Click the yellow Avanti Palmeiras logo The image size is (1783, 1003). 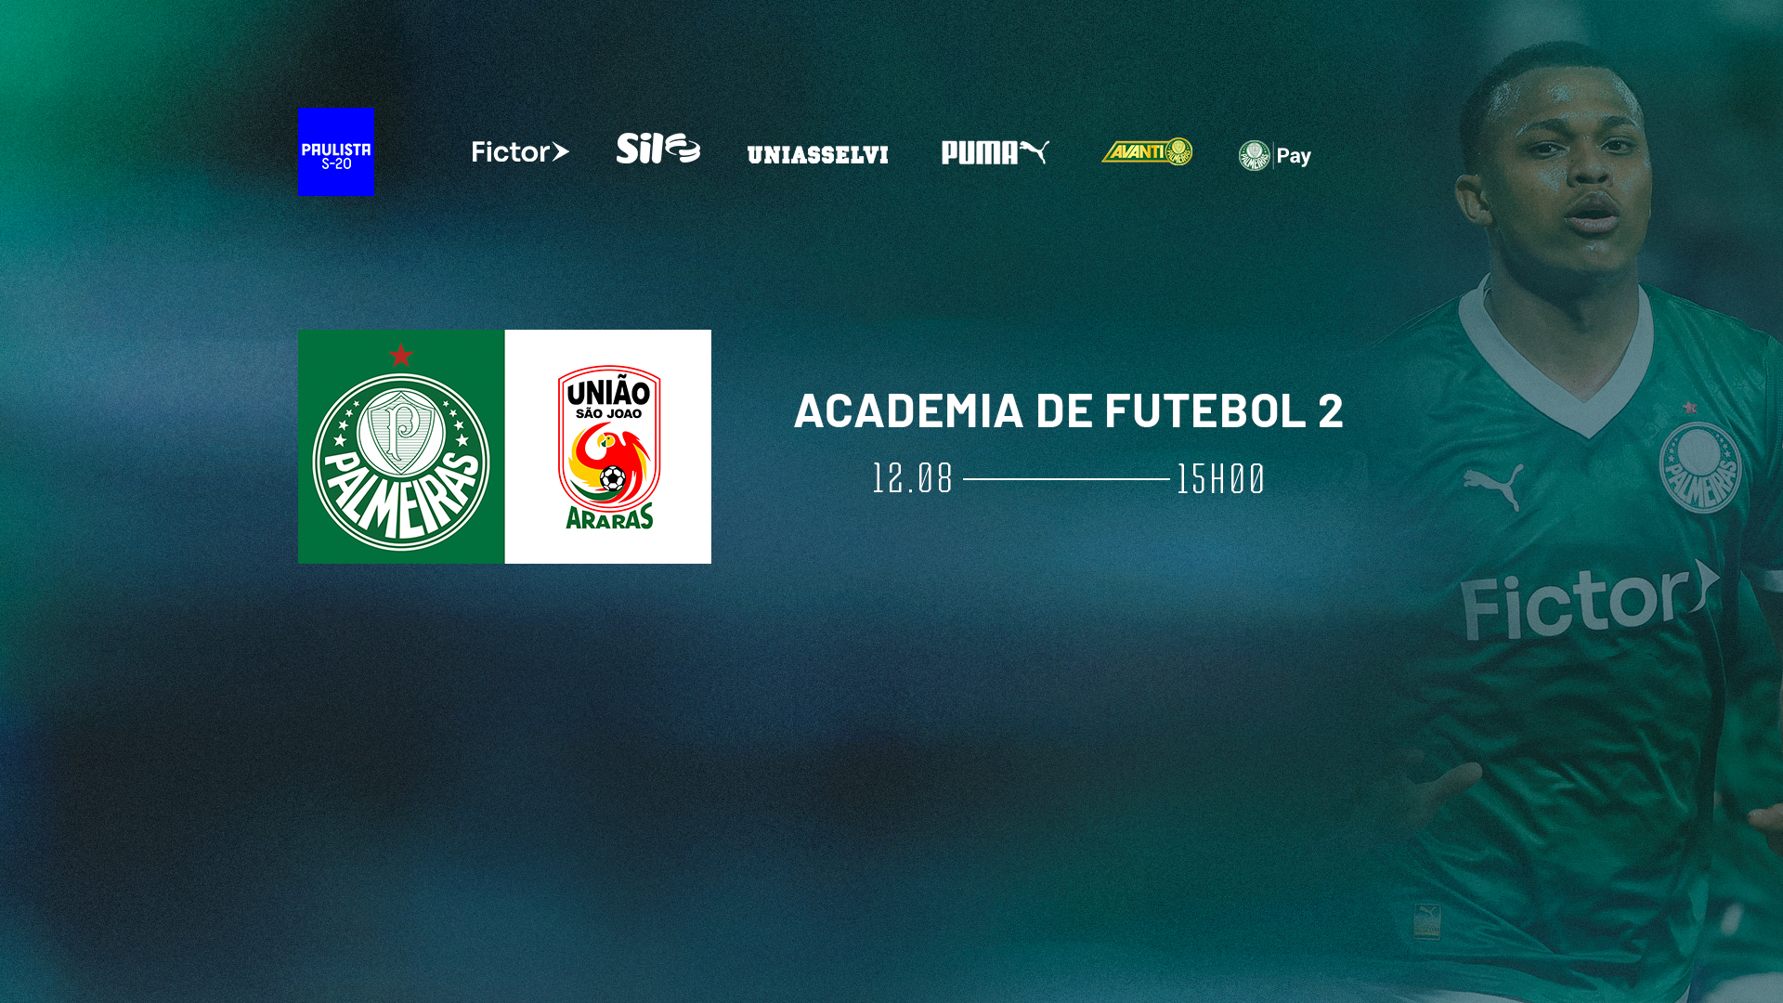[x=1147, y=151]
